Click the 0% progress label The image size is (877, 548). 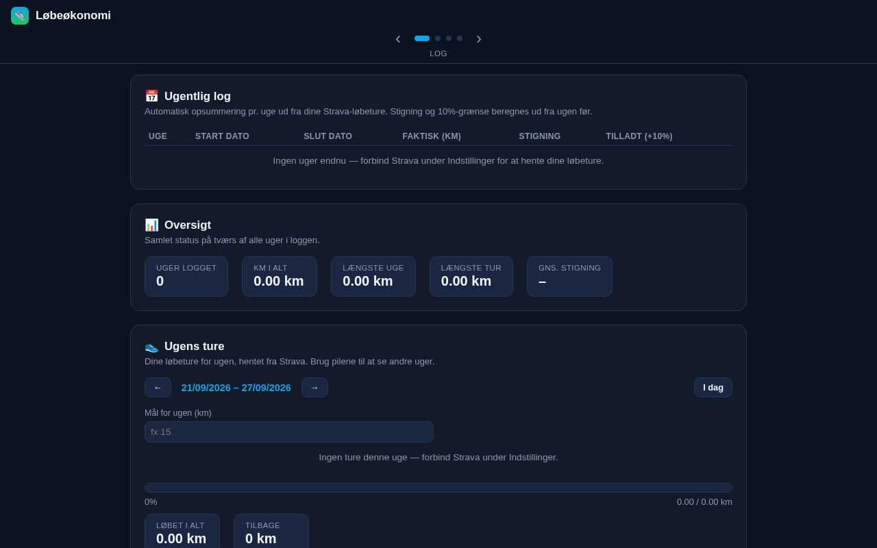(x=151, y=502)
